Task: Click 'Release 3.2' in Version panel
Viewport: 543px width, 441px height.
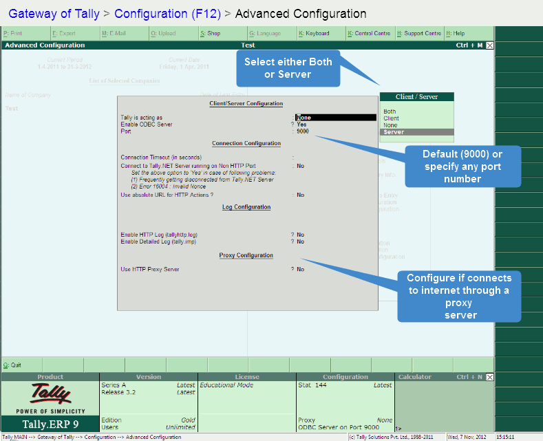Action: (x=118, y=392)
